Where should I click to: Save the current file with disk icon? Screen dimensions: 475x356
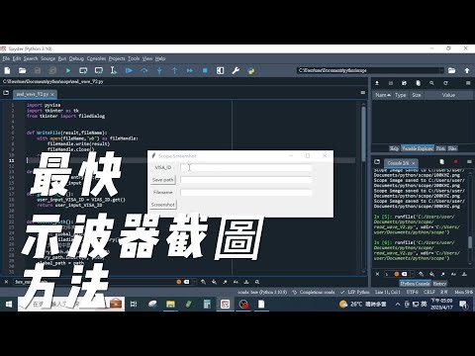38,70
